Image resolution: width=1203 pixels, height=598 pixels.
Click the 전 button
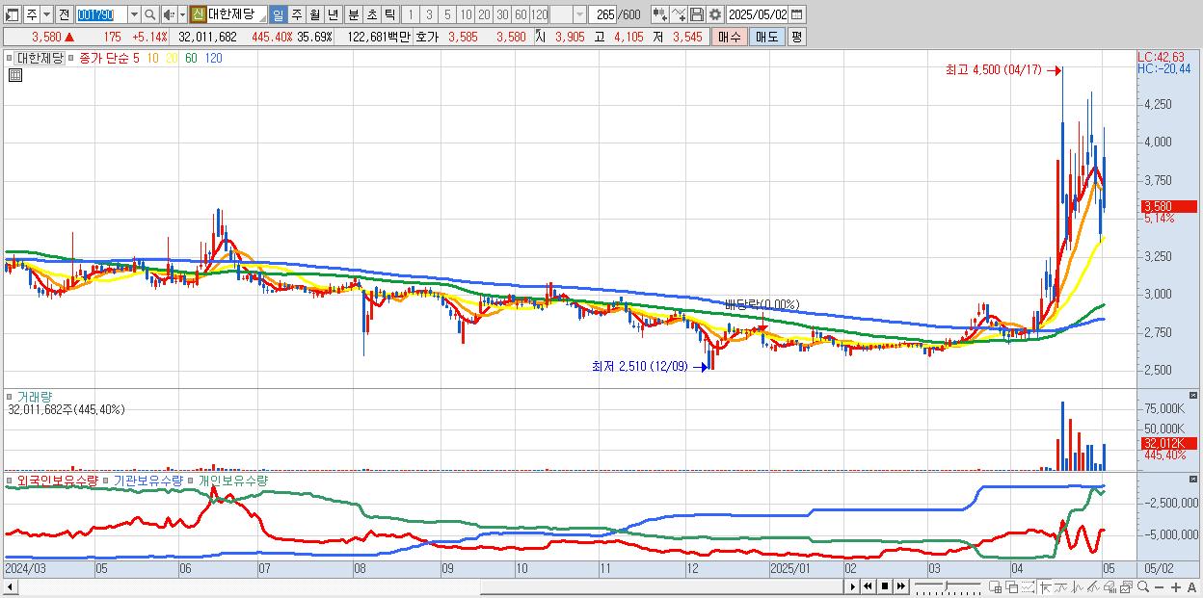[x=64, y=14]
